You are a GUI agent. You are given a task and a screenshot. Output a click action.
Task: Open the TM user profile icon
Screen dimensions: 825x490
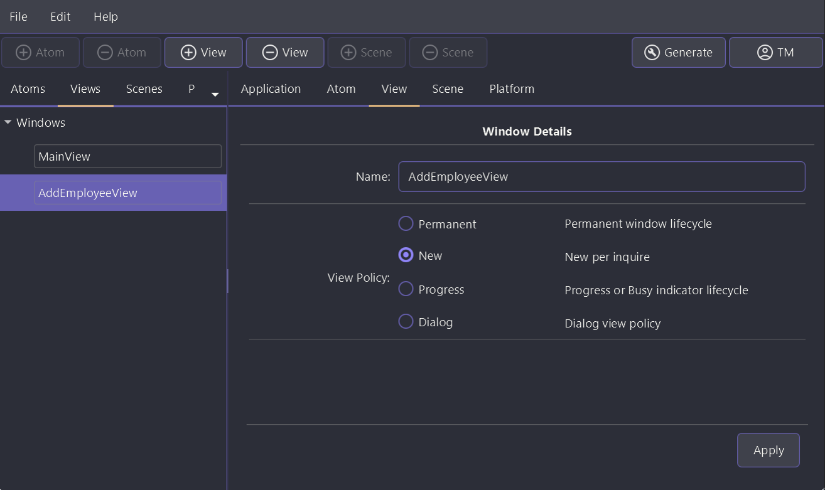765,53
